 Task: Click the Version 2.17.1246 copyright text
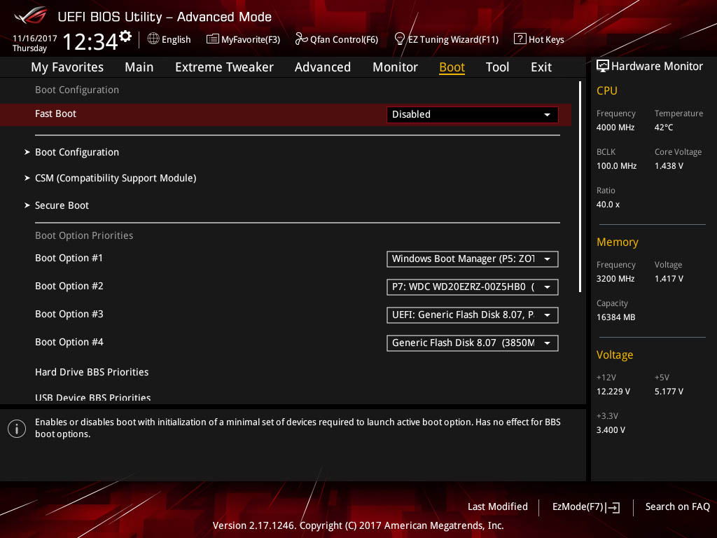(x=358, y=525)
